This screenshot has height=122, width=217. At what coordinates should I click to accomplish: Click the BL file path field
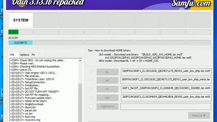point(166,72)
